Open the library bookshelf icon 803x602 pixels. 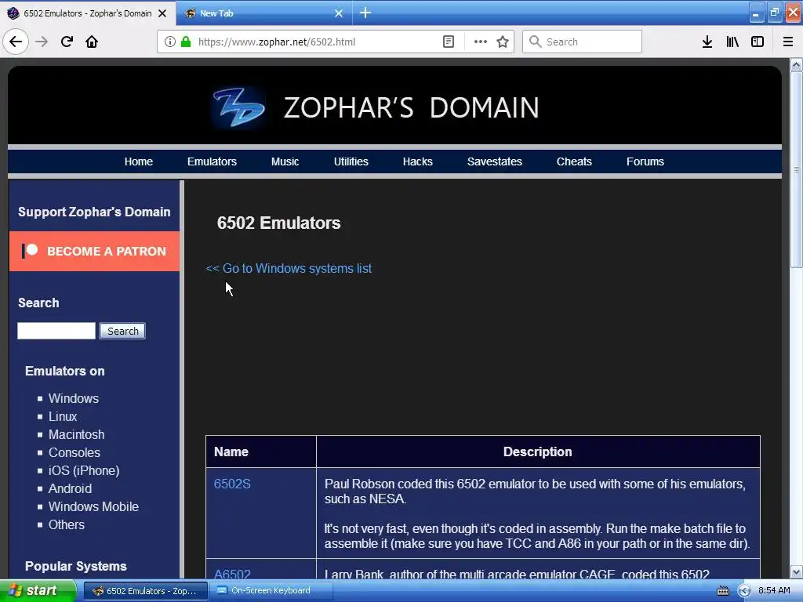click(x=732, y=42)
